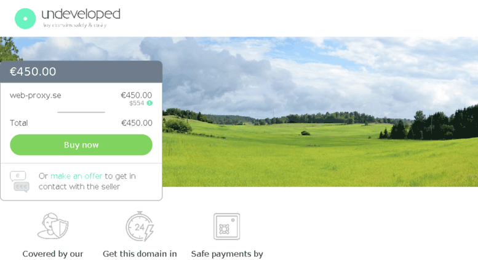Select the Get this domain in text
The image size is (478, 260).
pos(140,254)
